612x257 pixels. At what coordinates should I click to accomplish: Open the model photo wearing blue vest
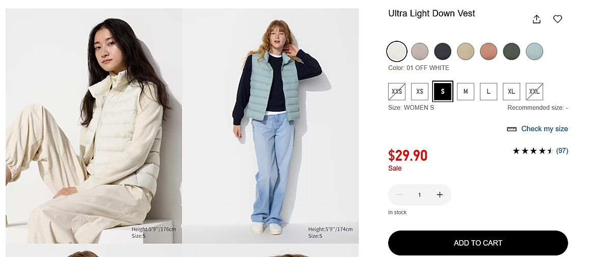(x=270, y=126)
